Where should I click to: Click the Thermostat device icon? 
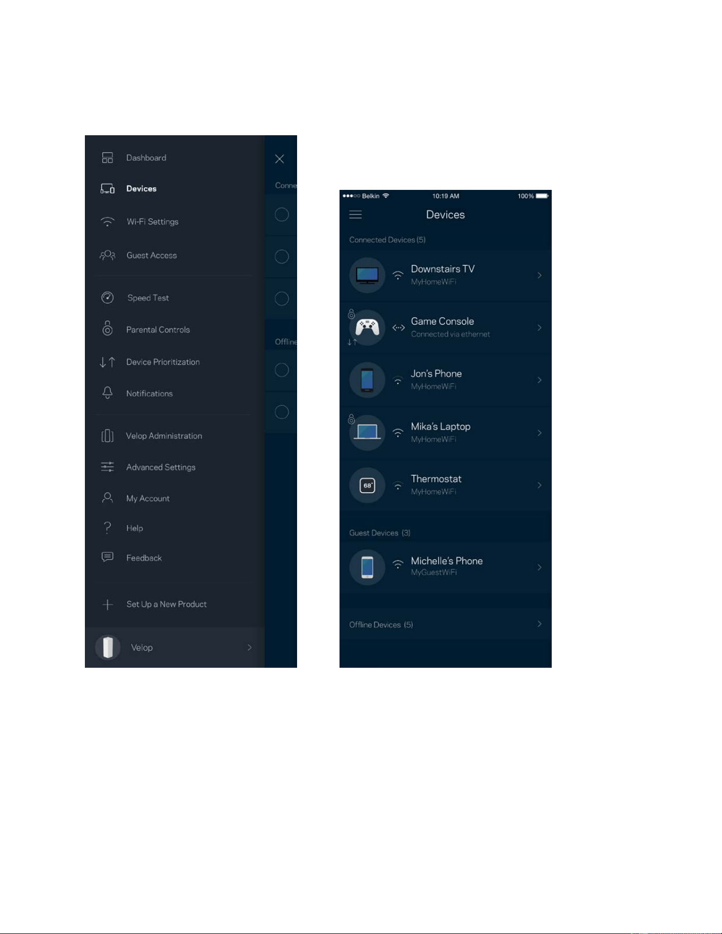pyautogui.click(x=367, y=485)
